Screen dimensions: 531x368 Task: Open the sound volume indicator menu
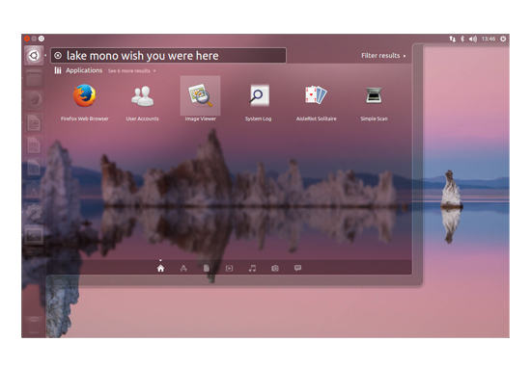coord(473,39)
